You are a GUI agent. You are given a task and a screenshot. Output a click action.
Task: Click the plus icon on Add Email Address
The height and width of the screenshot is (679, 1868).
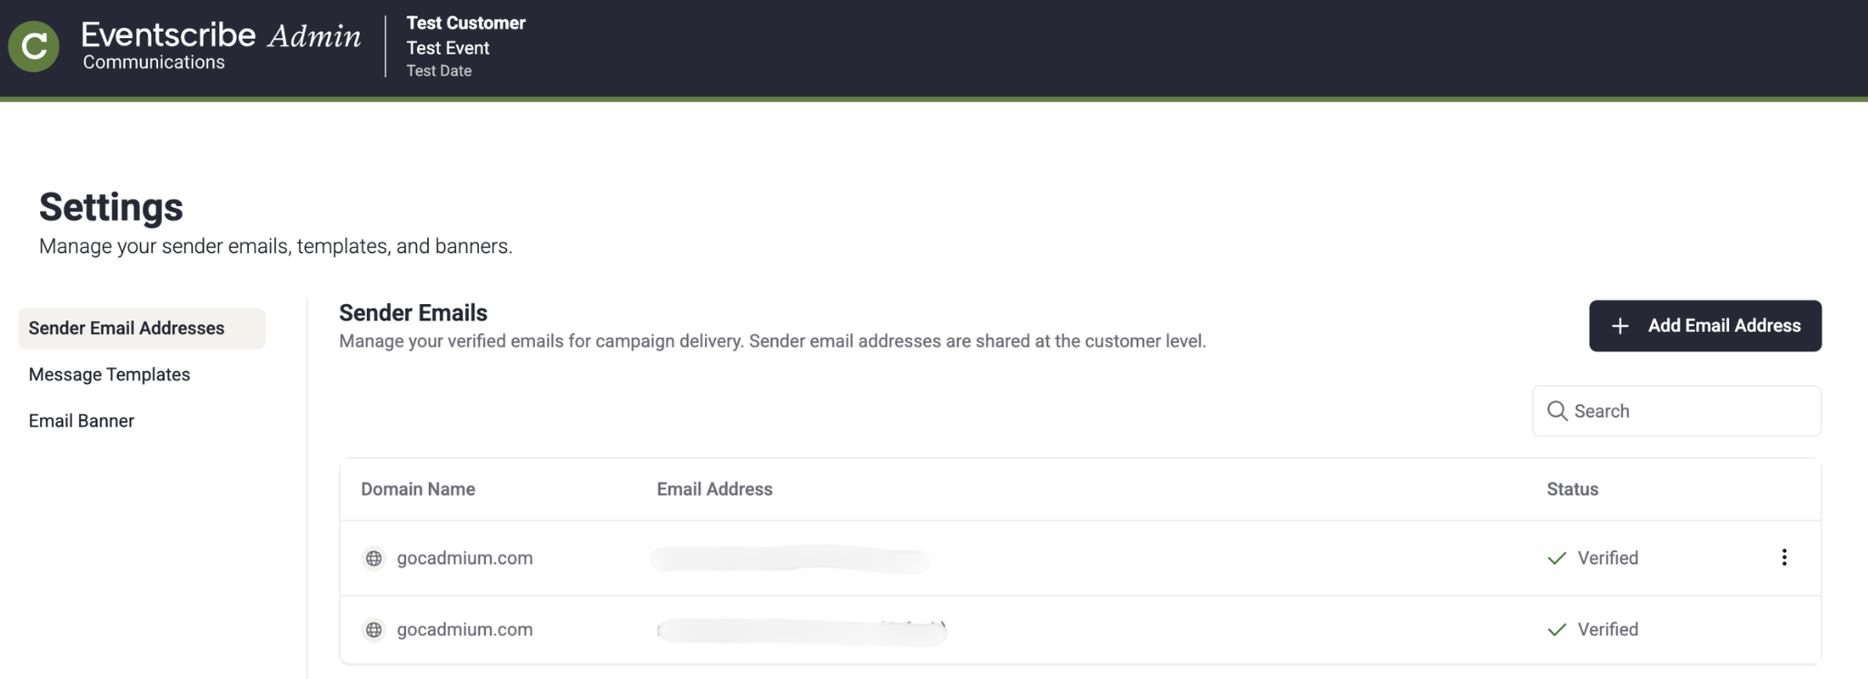(1620, 326)
